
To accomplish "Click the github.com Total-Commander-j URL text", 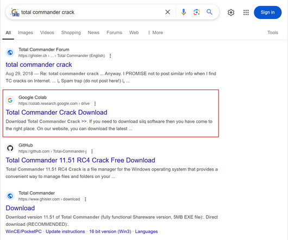I will click(52, 151).
